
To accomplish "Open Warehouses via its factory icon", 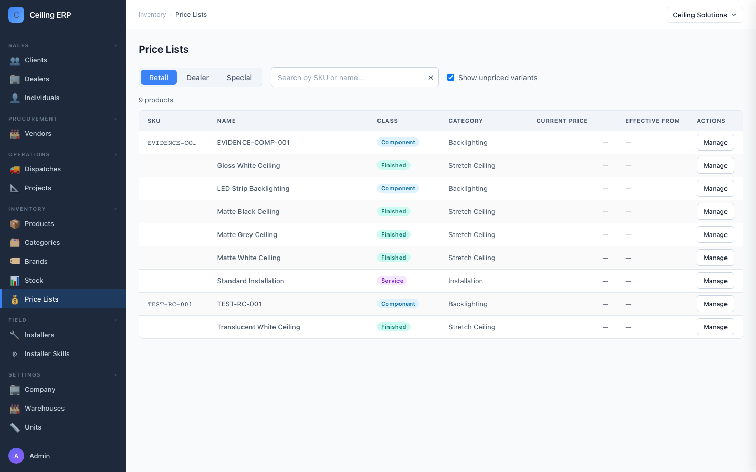I will 15,409.
